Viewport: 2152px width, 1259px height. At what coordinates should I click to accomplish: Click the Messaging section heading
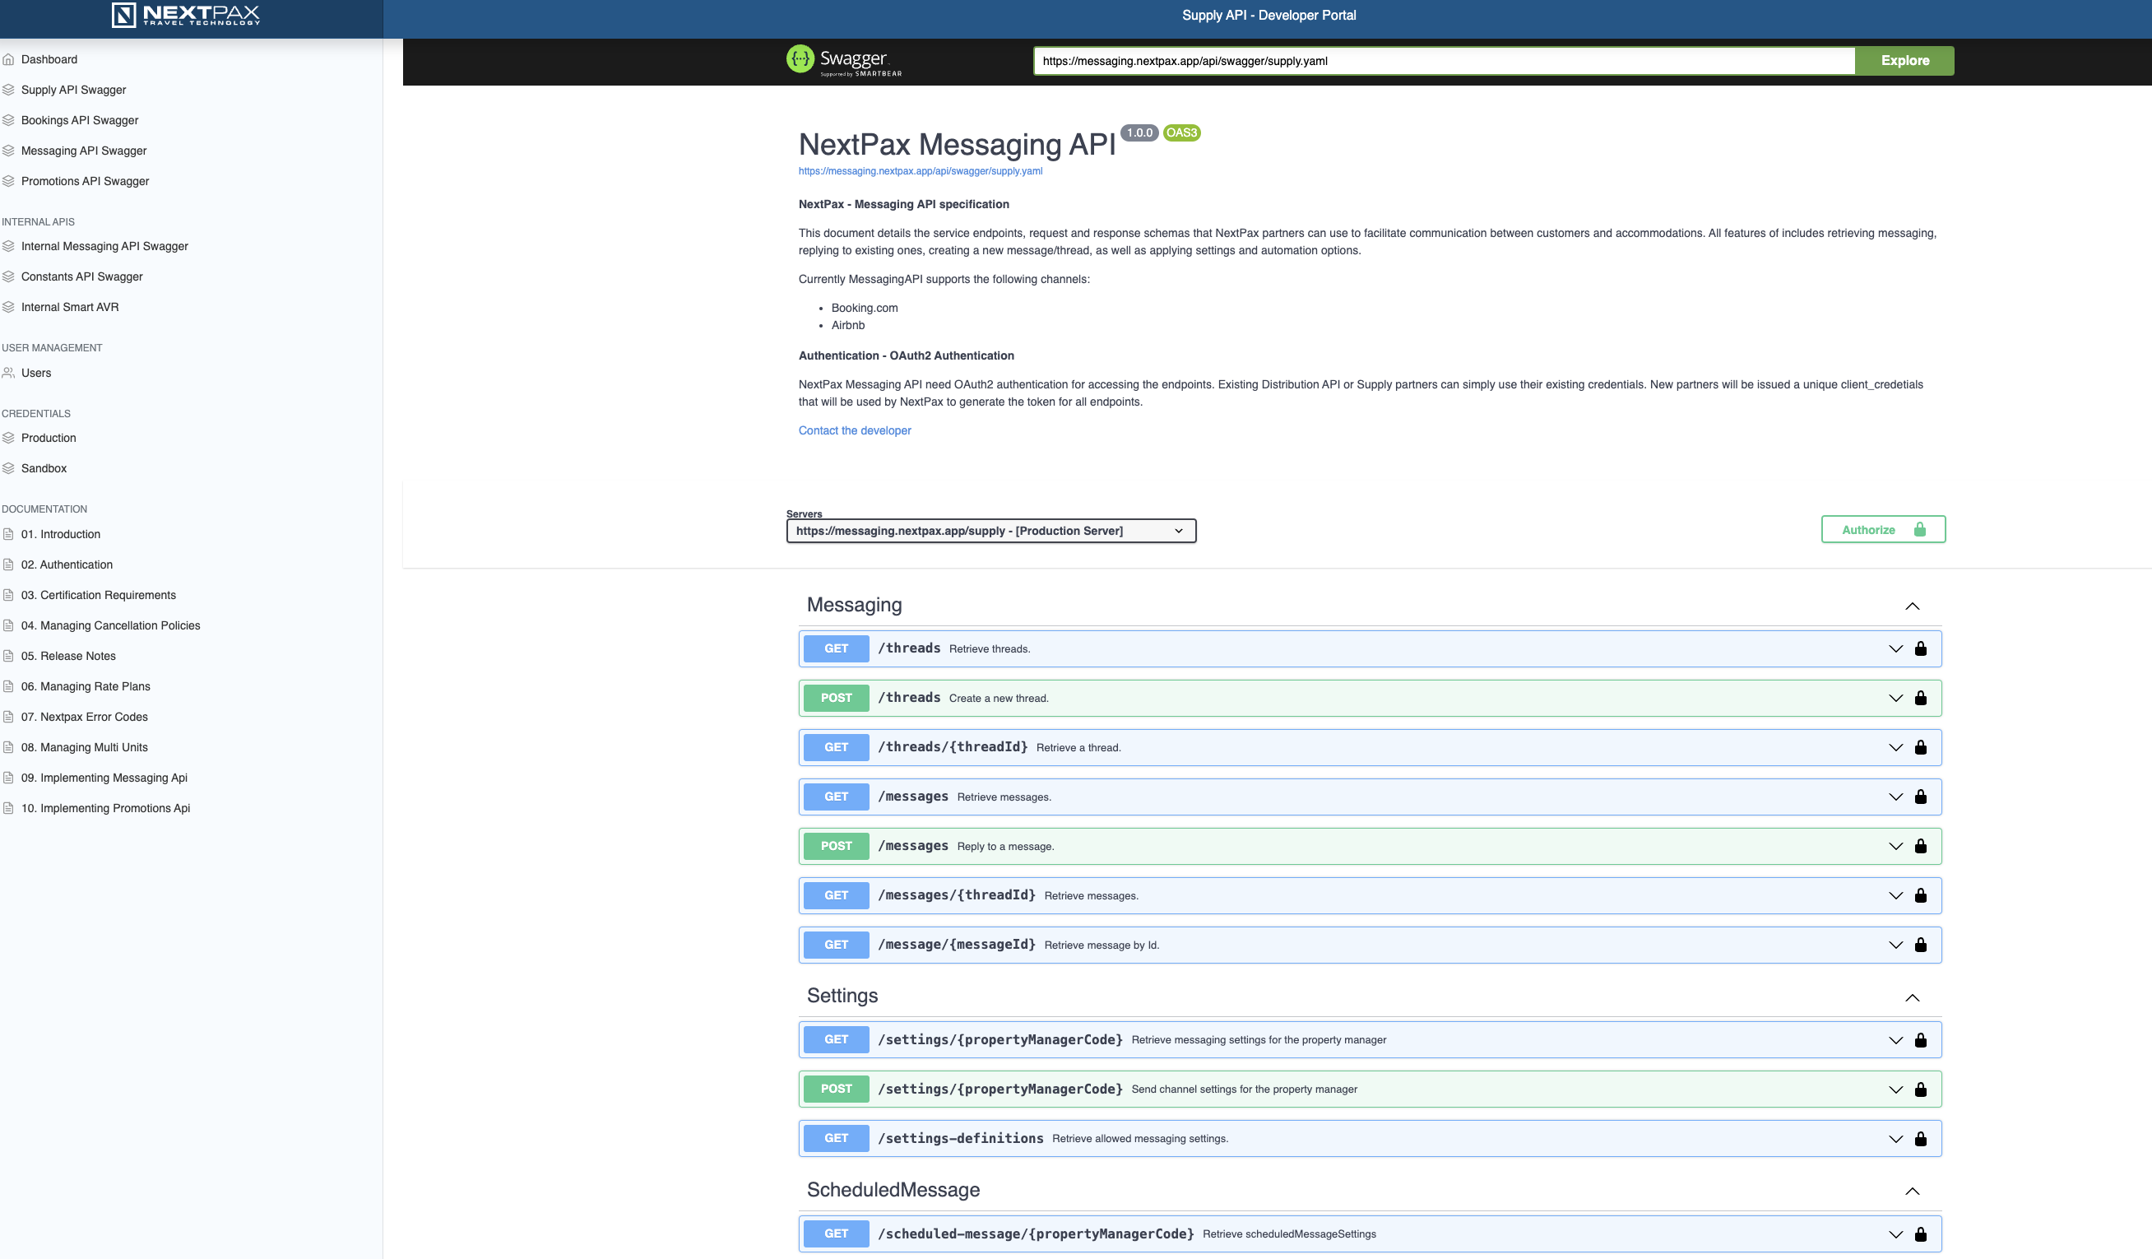854,605
